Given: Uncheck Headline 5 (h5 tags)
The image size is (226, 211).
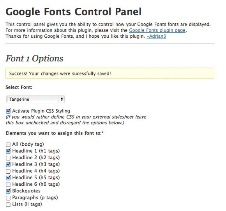Looking at the screenshot, I should (8, 178).
